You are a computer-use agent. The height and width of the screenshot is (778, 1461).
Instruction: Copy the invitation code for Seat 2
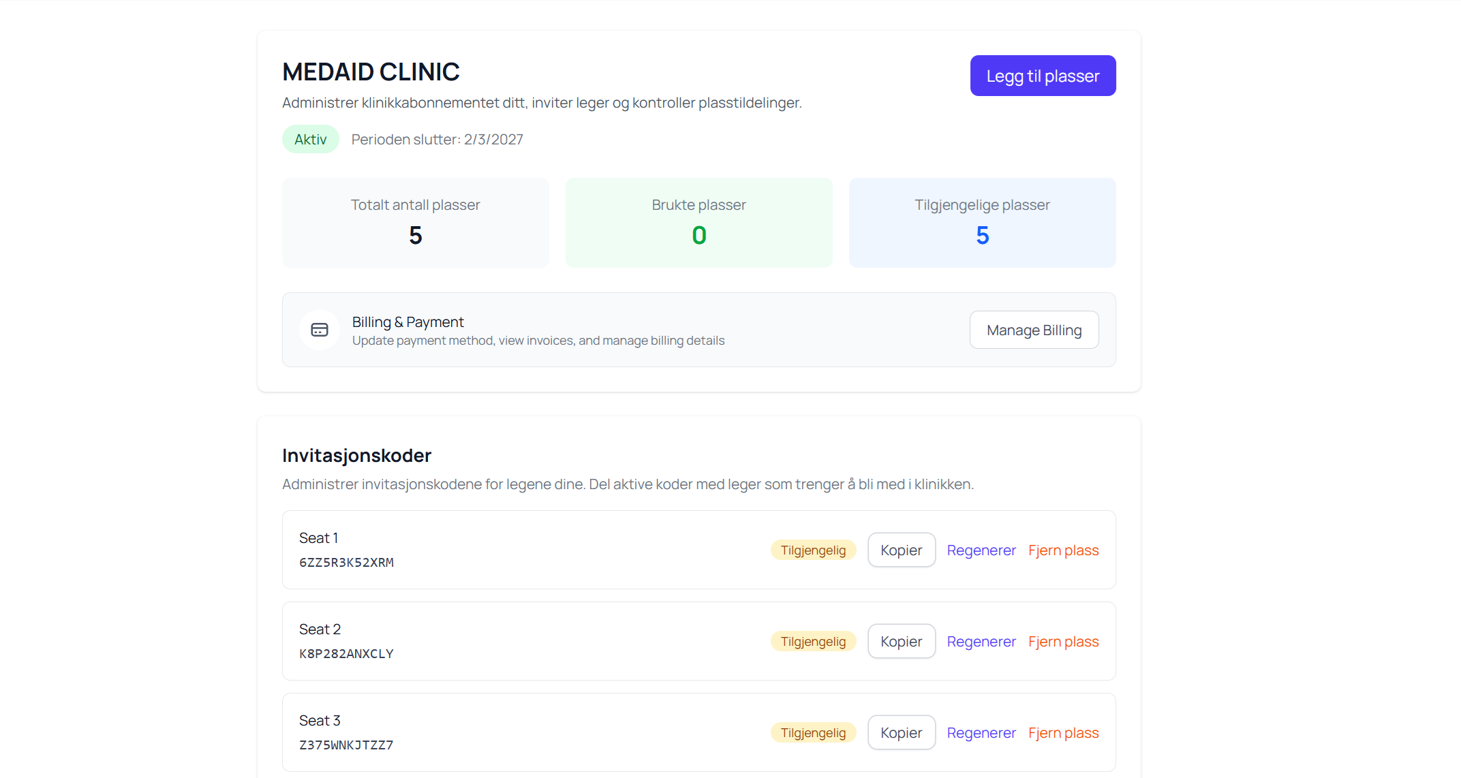[x=901, y=641]
